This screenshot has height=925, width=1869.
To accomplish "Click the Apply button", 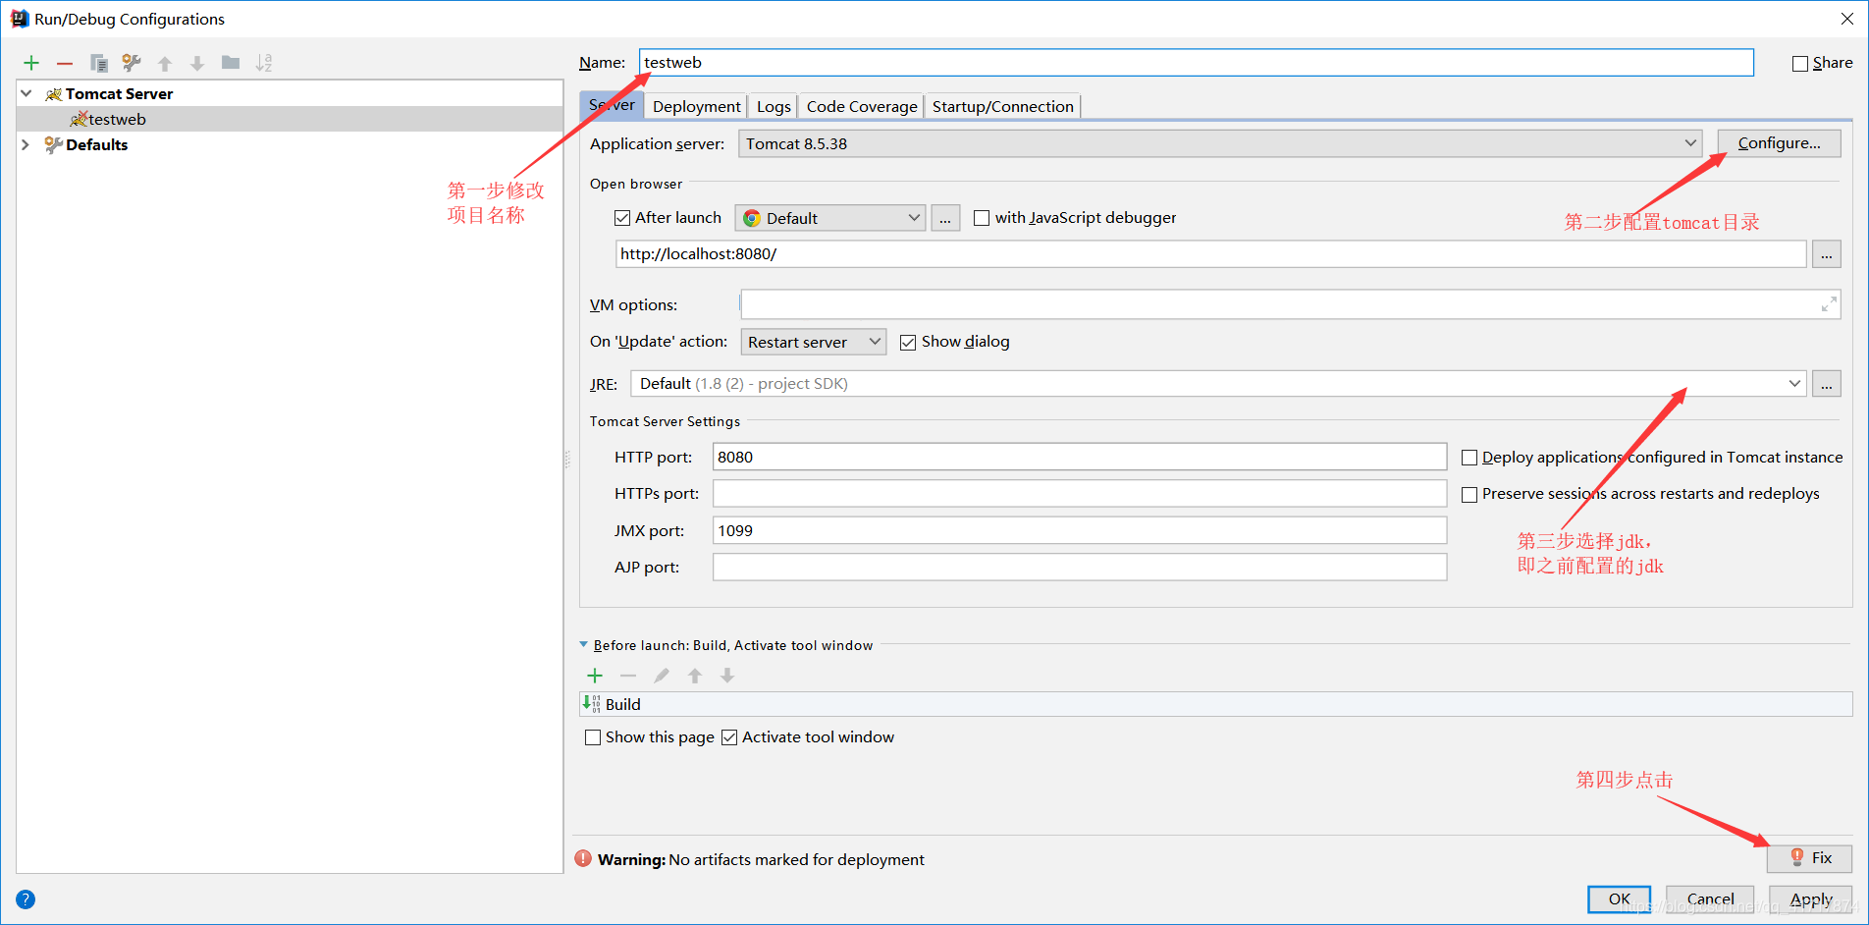I will [1811, 898].
